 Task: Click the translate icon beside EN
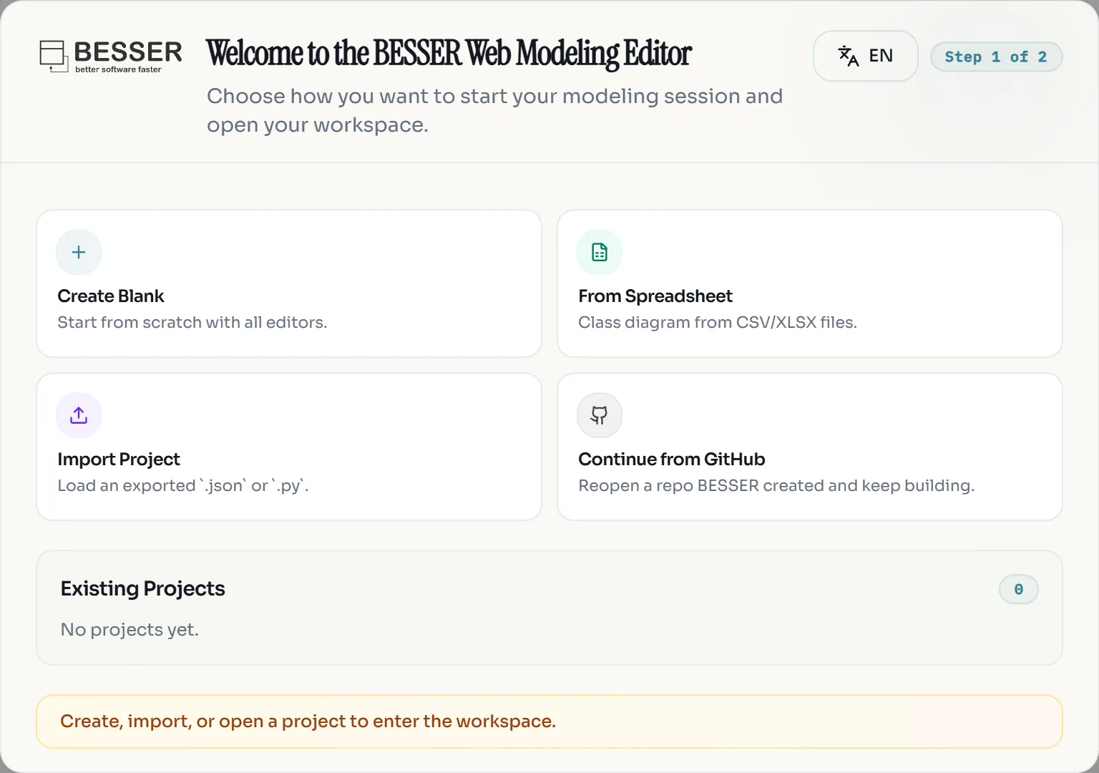click(x=849, y=56)
